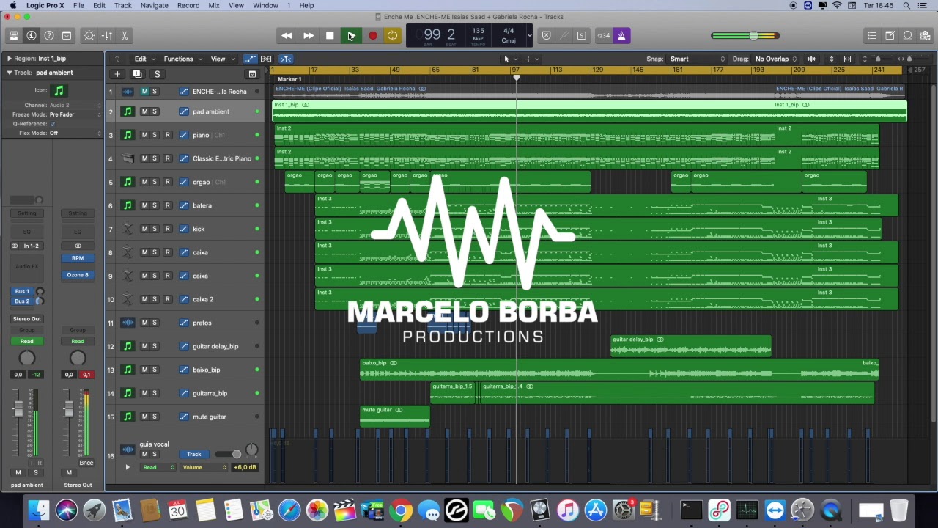Toggle the Inspector info button
Image resolution: width=938 pixels, height=528 pixels.
point(32,35)
